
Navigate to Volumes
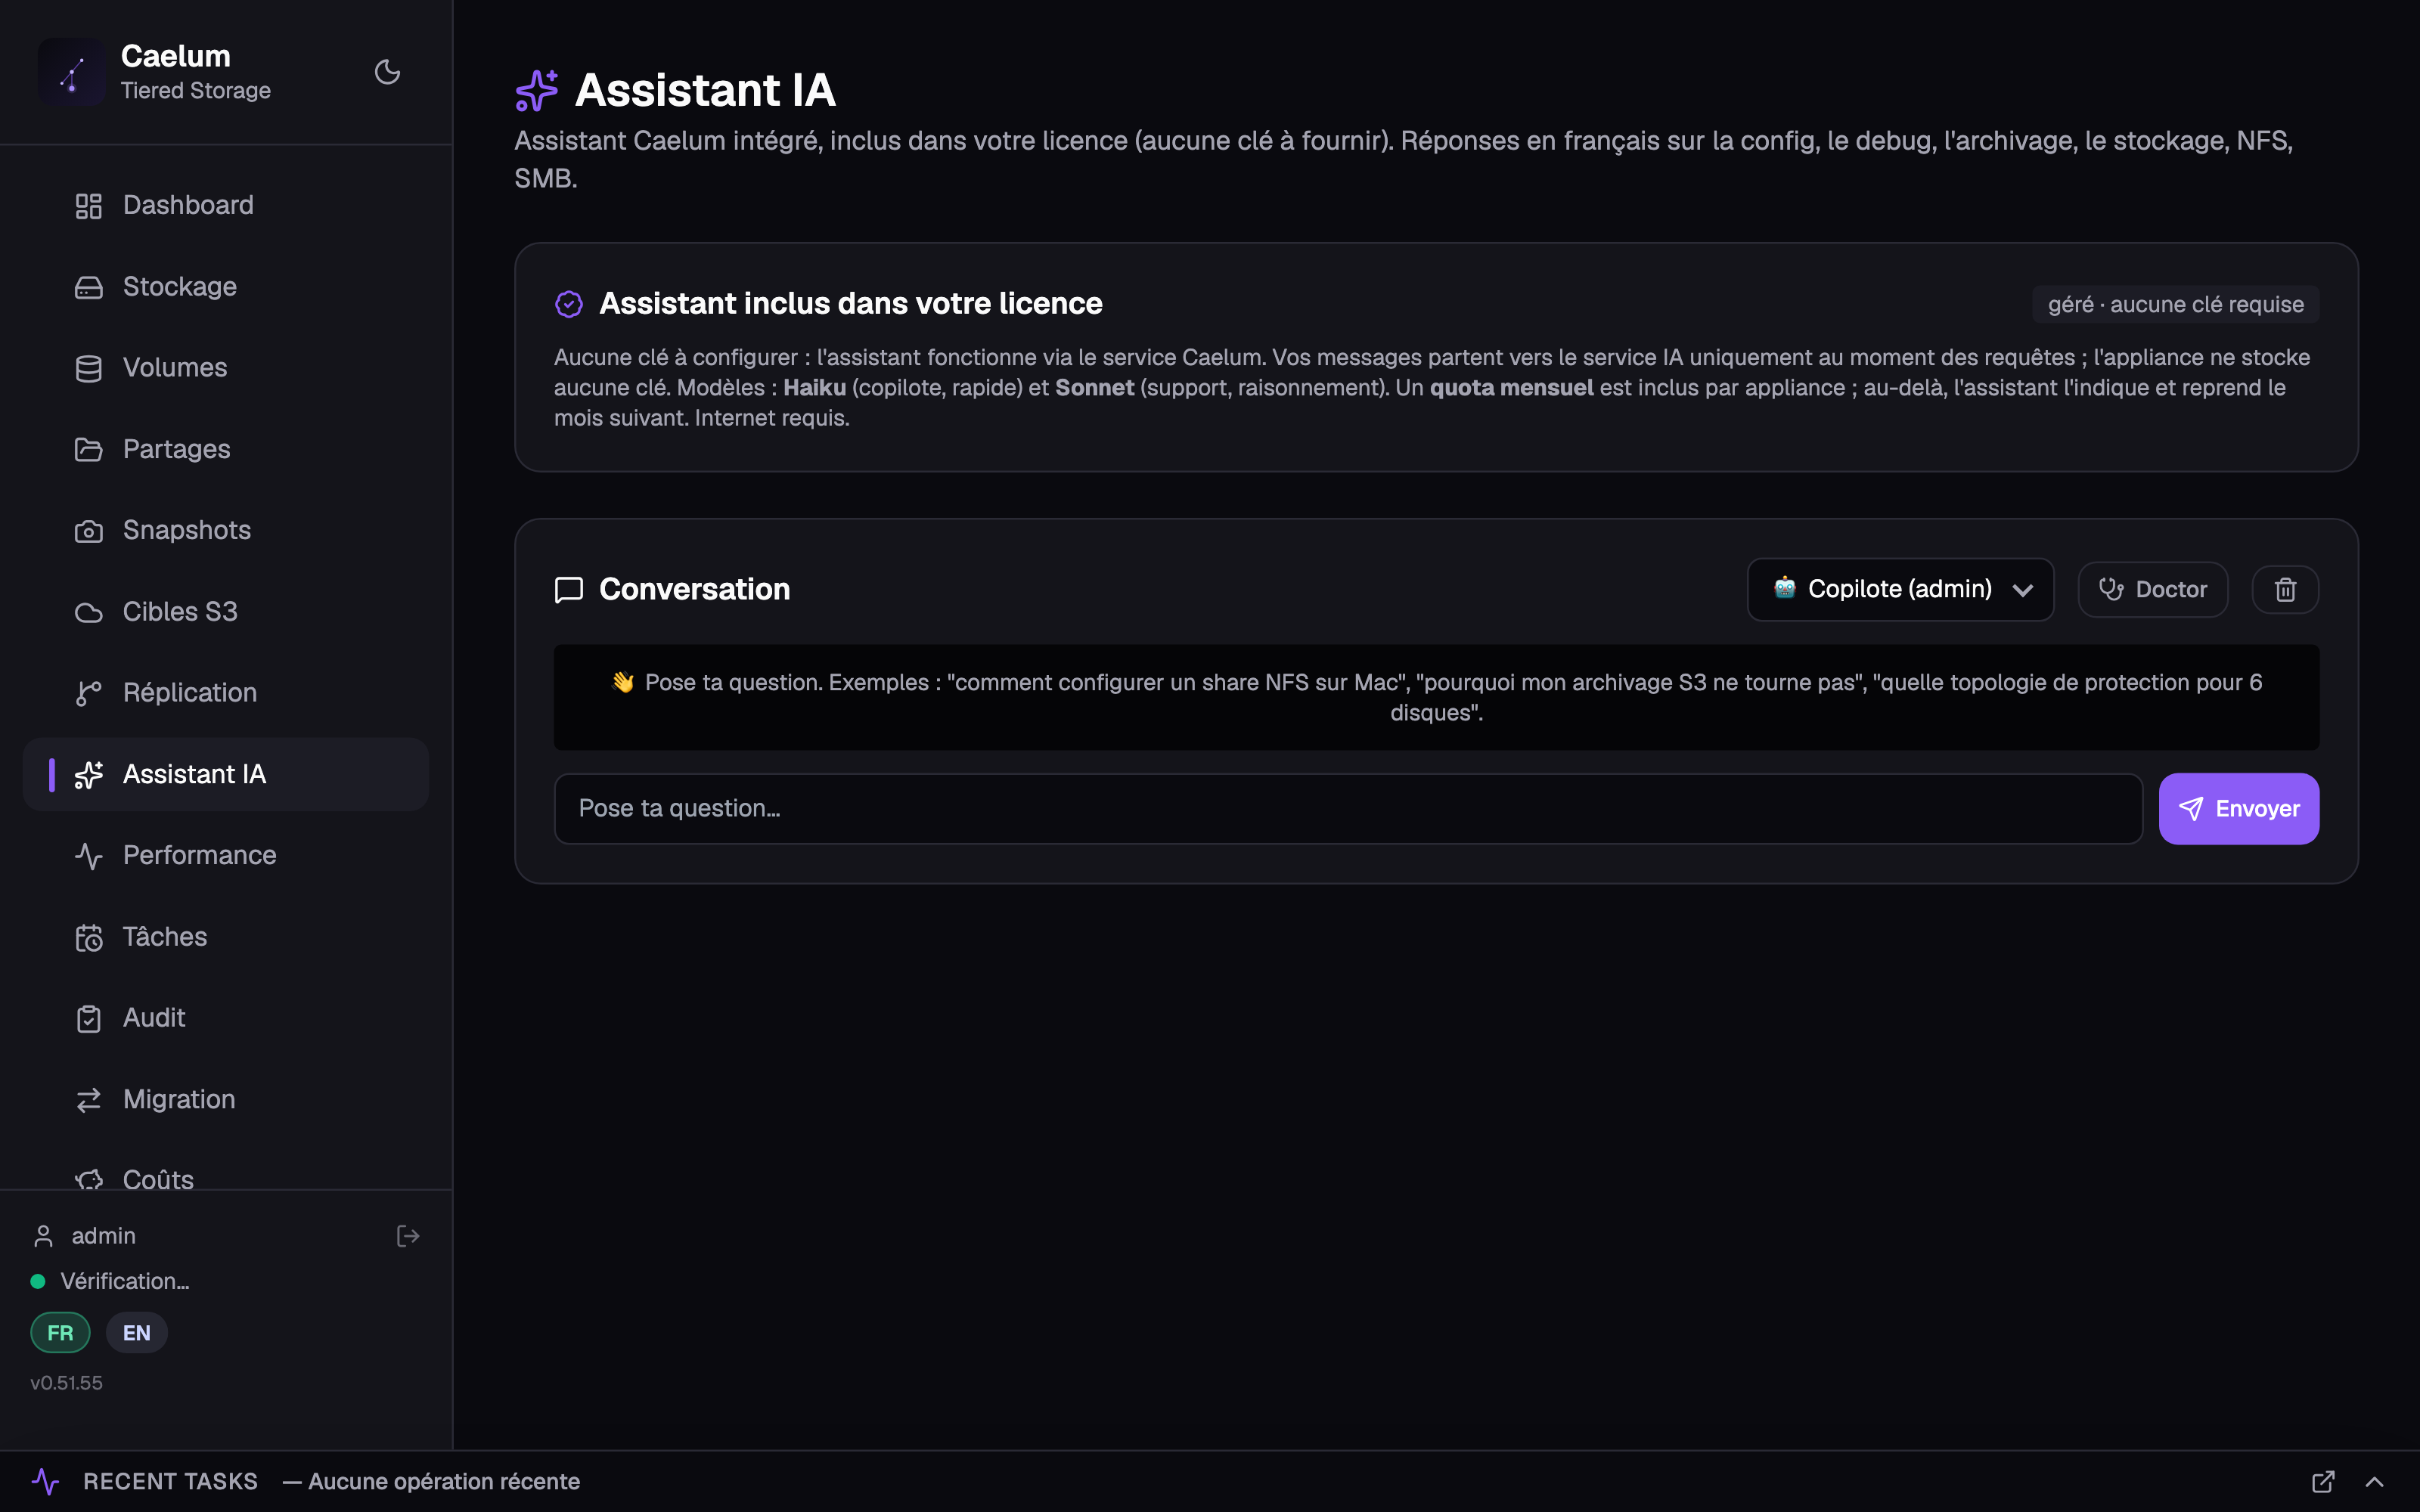226,368
